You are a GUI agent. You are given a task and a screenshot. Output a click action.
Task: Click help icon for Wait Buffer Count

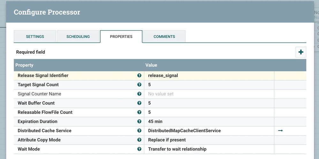point(139,103)
